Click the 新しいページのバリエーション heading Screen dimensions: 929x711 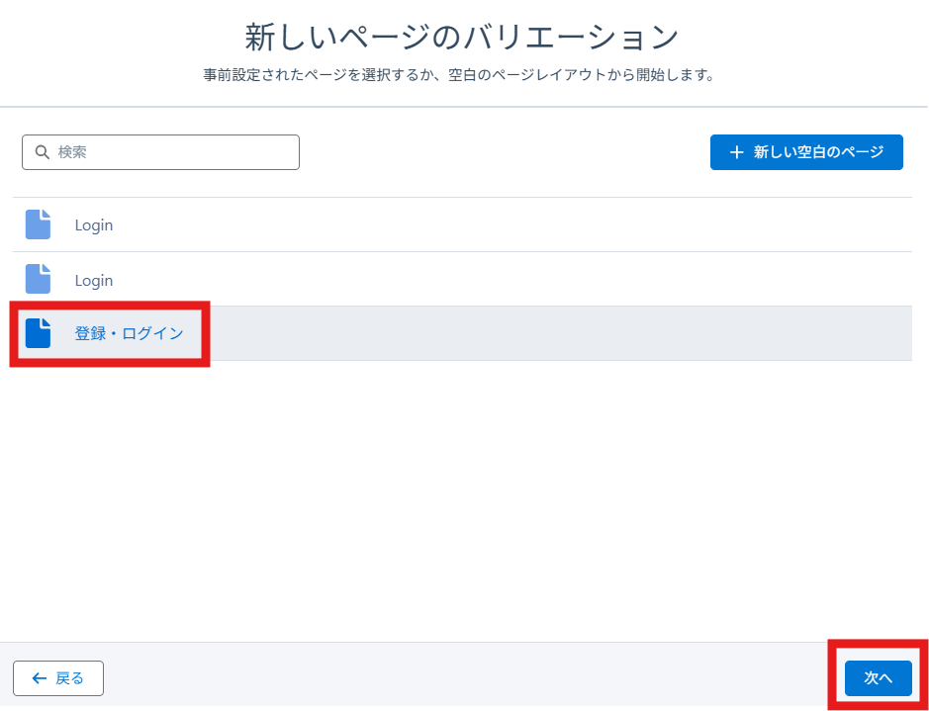(462, 38)
